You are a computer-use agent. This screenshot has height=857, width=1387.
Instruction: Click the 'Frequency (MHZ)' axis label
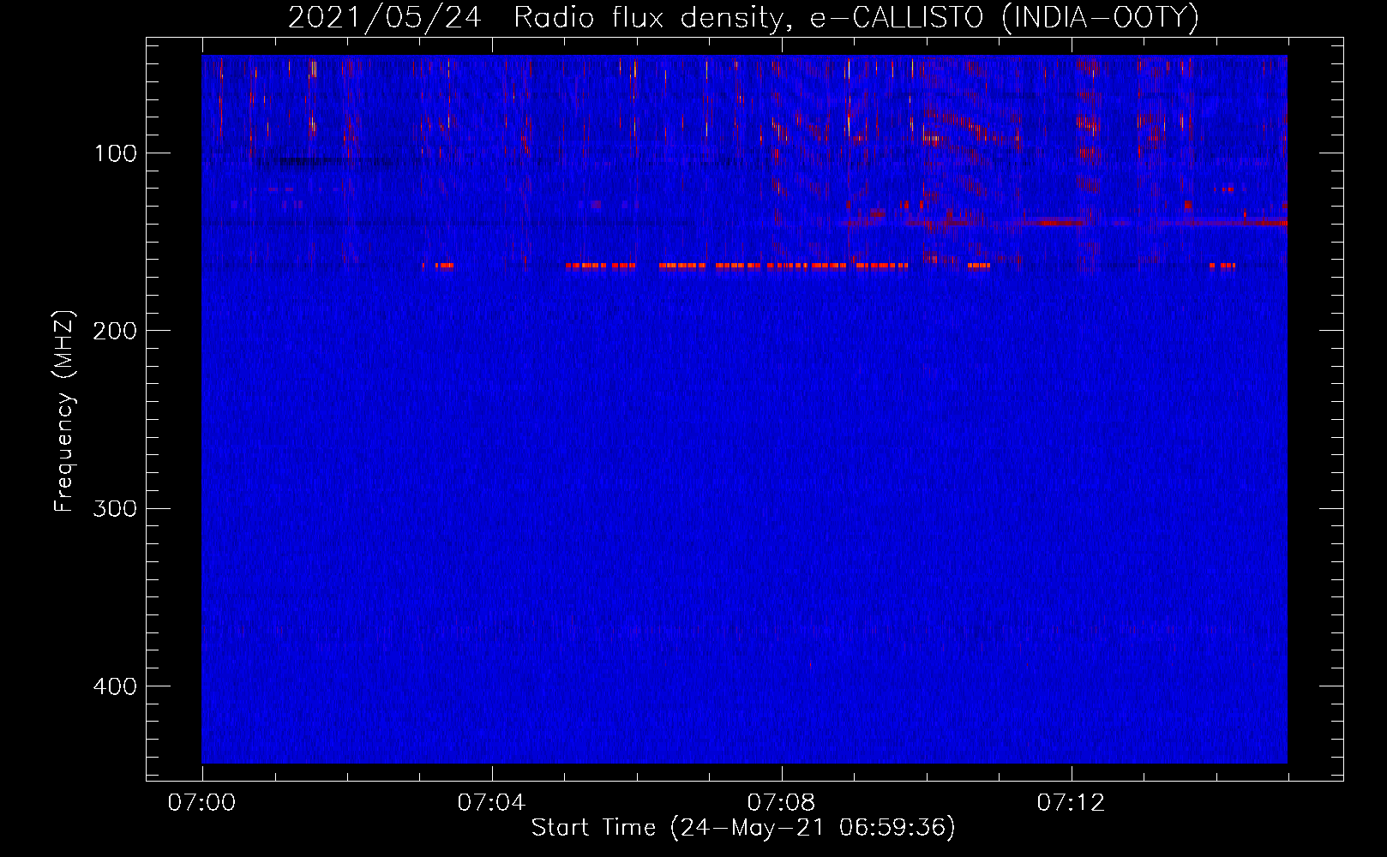coord(65,411)
